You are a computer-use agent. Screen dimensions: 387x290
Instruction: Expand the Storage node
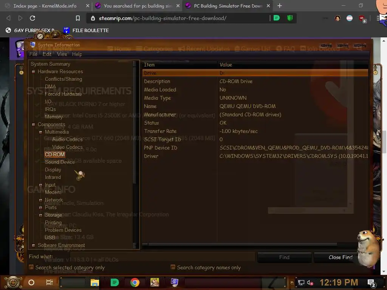pos(40,215)
